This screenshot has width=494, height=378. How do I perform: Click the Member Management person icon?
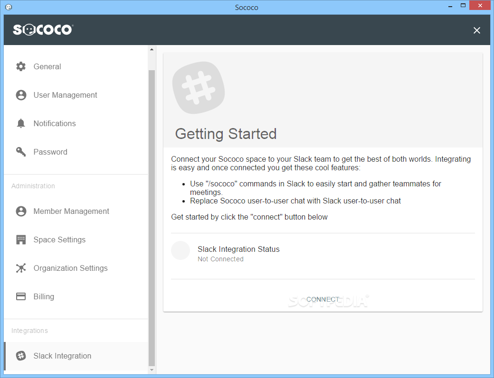pos(21,211)
